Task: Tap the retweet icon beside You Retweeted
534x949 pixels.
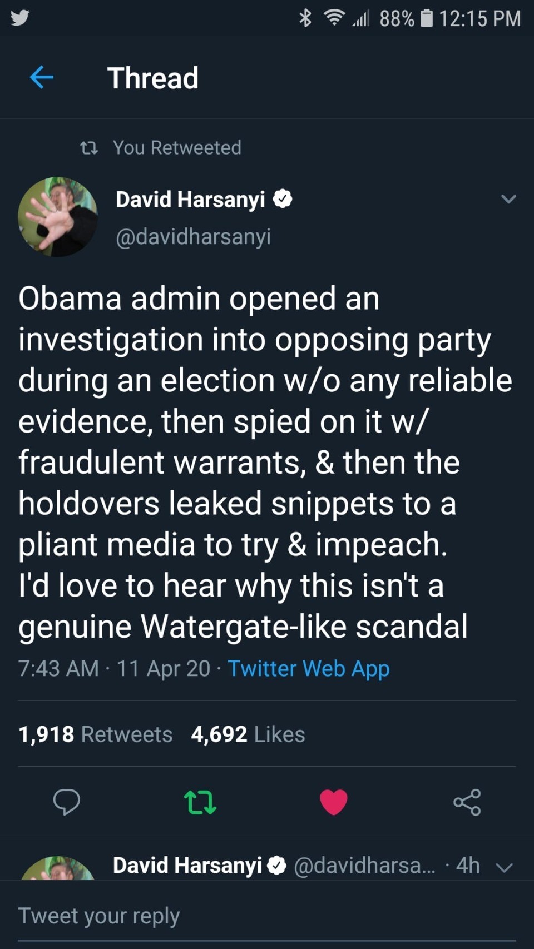Action: (x=89, y=148)
